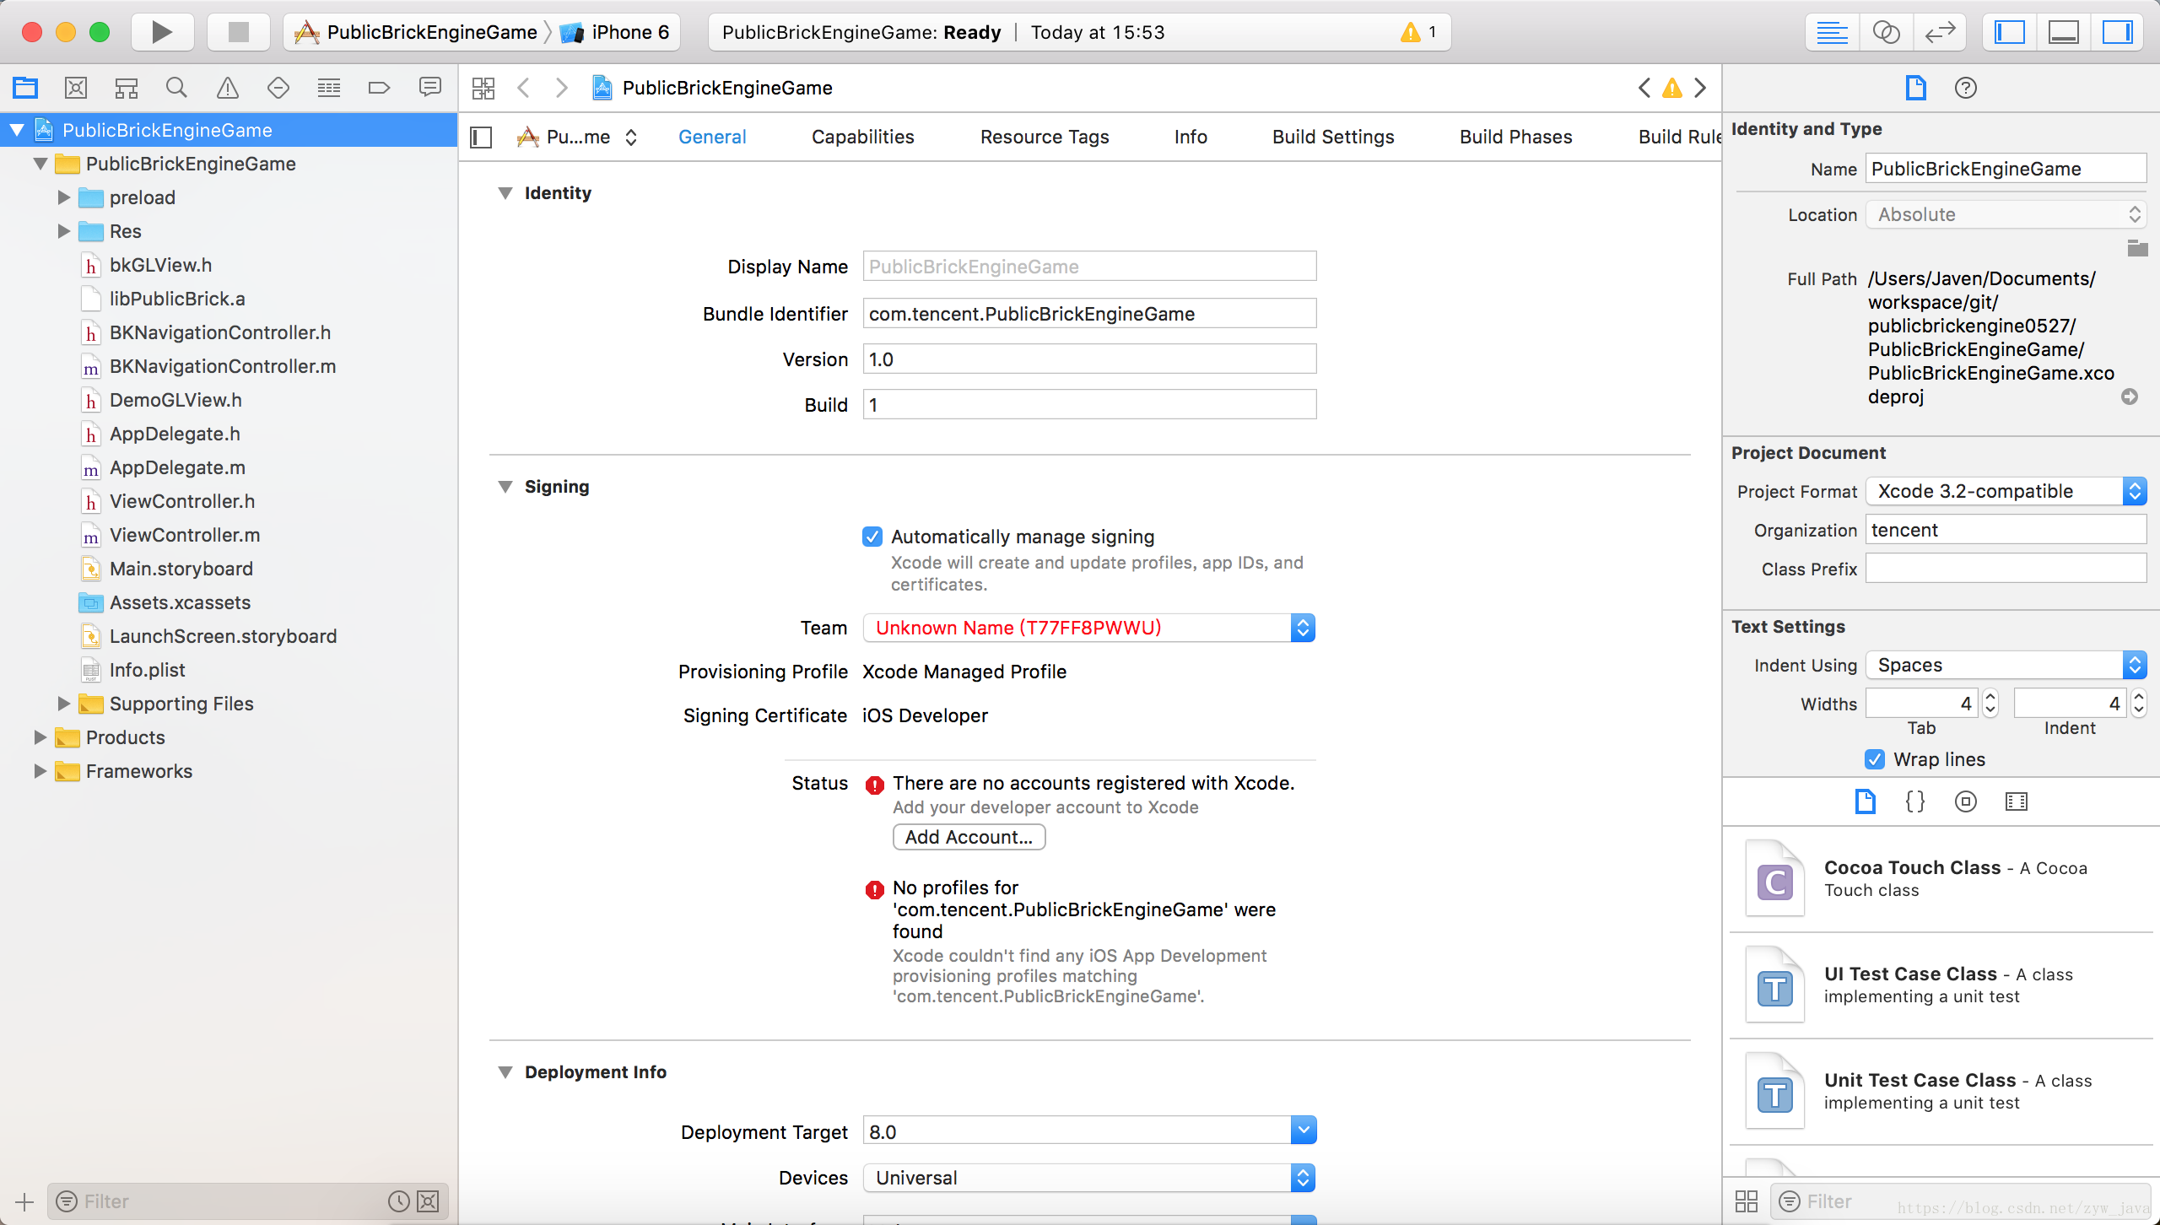Click the Run play button

click(x=161, y=32)
